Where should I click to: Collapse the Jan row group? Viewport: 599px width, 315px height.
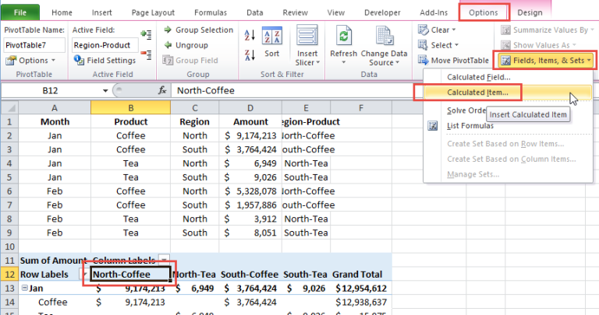23,289
